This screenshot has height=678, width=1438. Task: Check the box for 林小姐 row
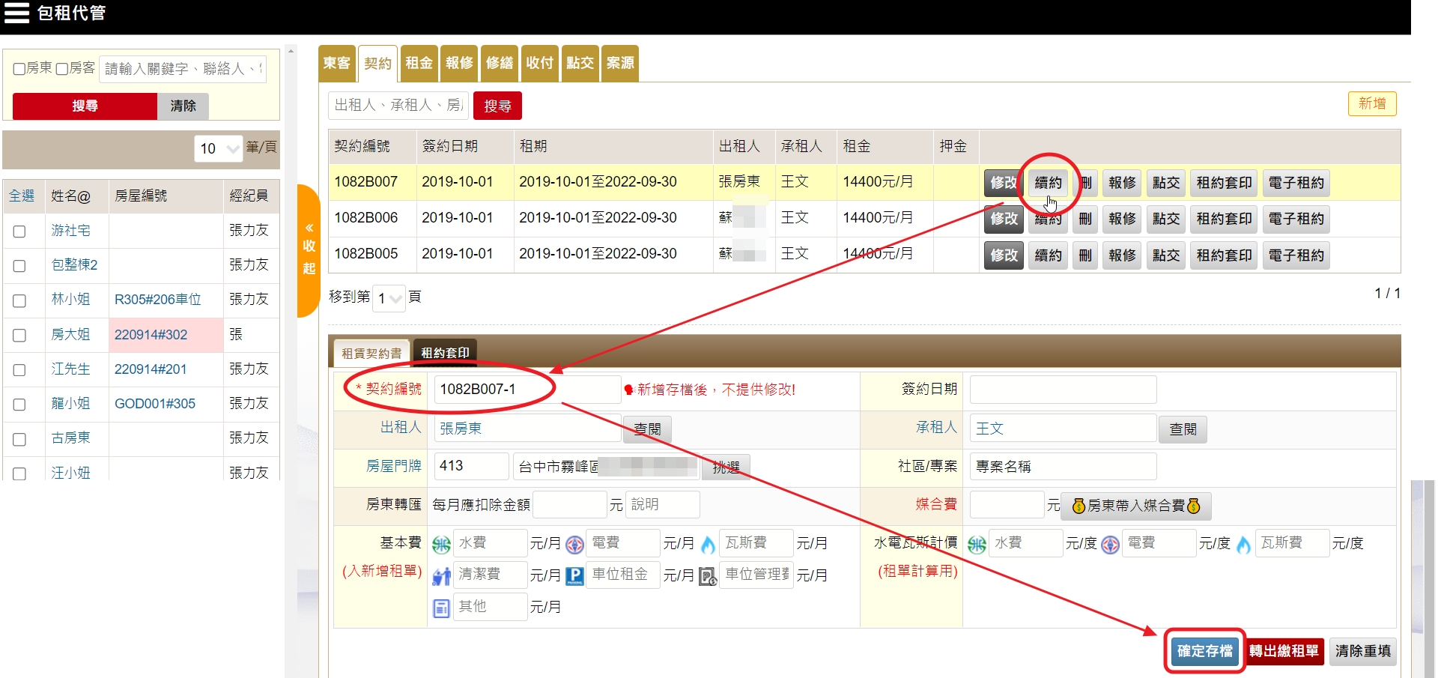pos(19,300)
